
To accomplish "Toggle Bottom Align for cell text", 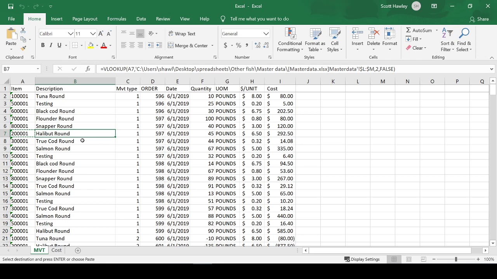I will point(140,34).
